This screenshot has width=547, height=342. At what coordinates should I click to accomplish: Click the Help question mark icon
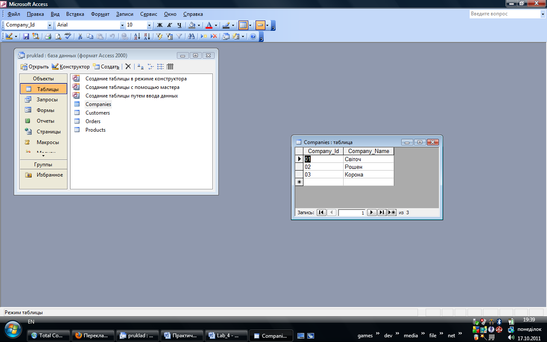pos(253,37)
